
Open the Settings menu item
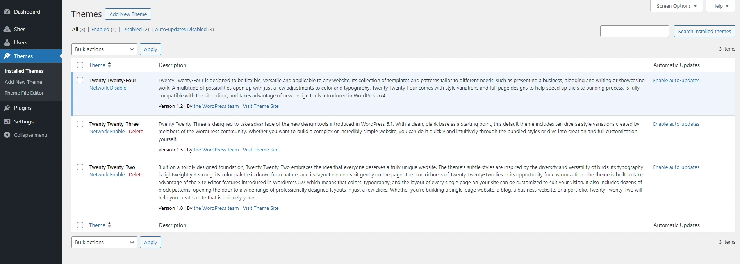pyautogui.click(x=24, y=121)
